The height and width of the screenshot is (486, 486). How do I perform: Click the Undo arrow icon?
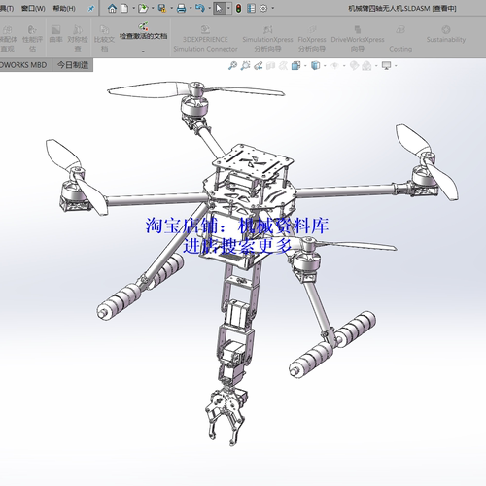pos(200,9)
